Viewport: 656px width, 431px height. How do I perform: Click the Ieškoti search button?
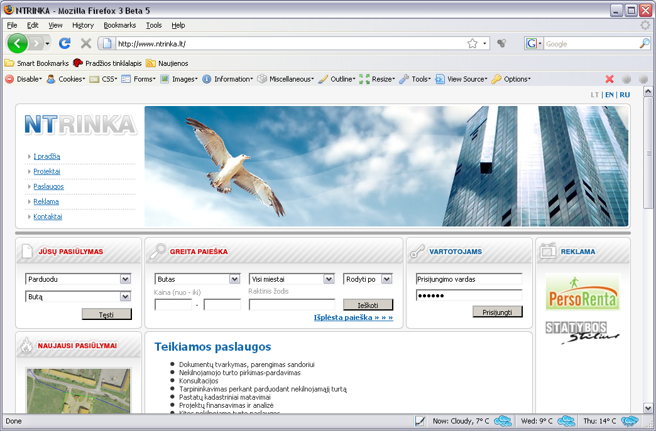(x=368, y=305)
